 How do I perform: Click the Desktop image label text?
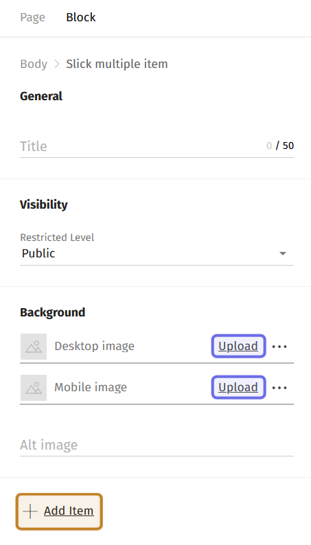coord(95,346)
